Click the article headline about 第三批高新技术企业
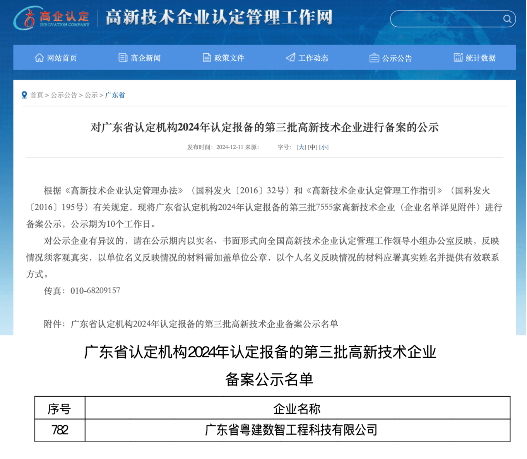The width and height of the screenshot is (527, 459). [265, 127]
